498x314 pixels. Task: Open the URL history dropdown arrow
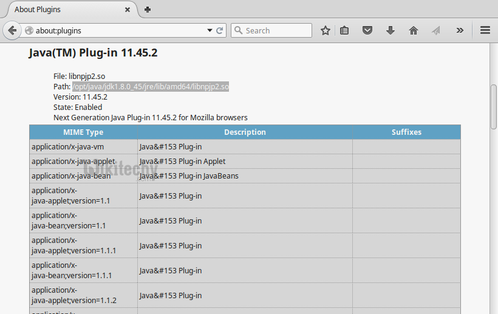coord(210,30)
